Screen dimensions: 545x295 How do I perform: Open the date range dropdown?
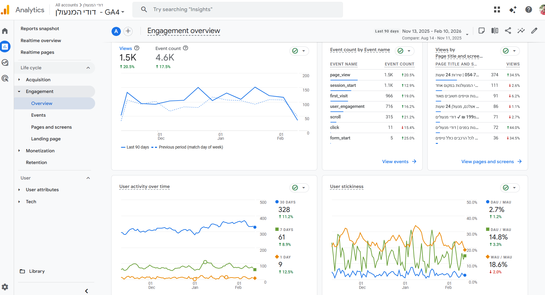coord(467,34)
